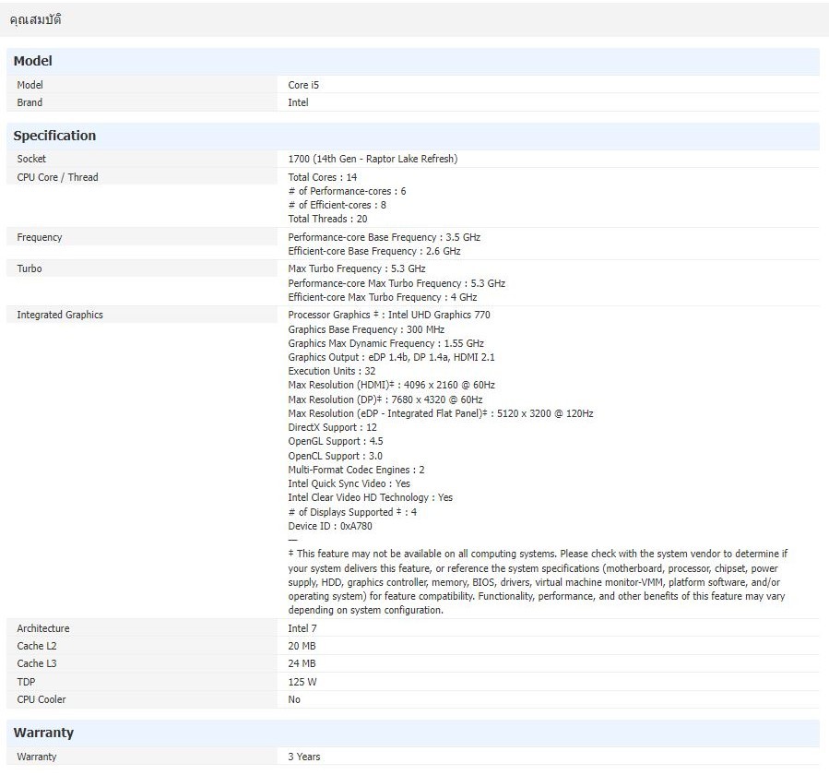Click the Core i5 model value
Image resolution: width=829 pixels, height=775 pixels.
pos(303,85)
